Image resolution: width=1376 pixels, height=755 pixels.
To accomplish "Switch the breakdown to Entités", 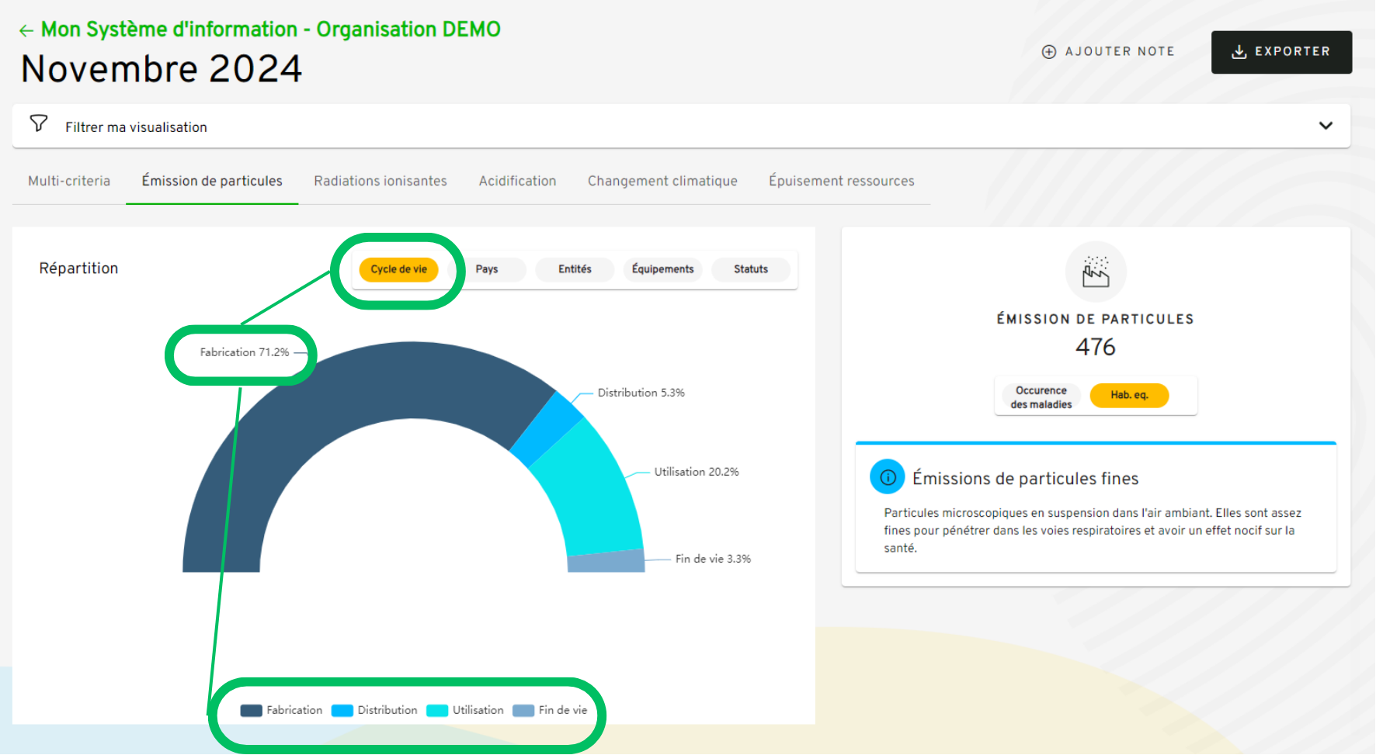I will (575, 269).
